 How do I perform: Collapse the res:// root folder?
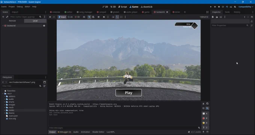[3, 93]
